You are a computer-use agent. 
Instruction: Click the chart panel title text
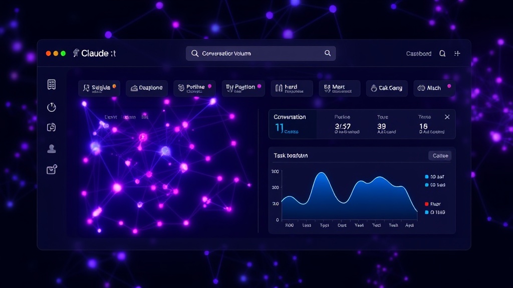pos(291,156)
